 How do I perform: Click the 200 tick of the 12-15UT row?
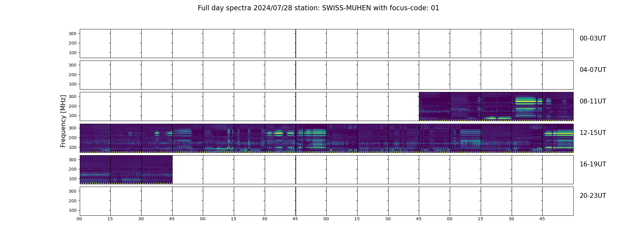72,138
